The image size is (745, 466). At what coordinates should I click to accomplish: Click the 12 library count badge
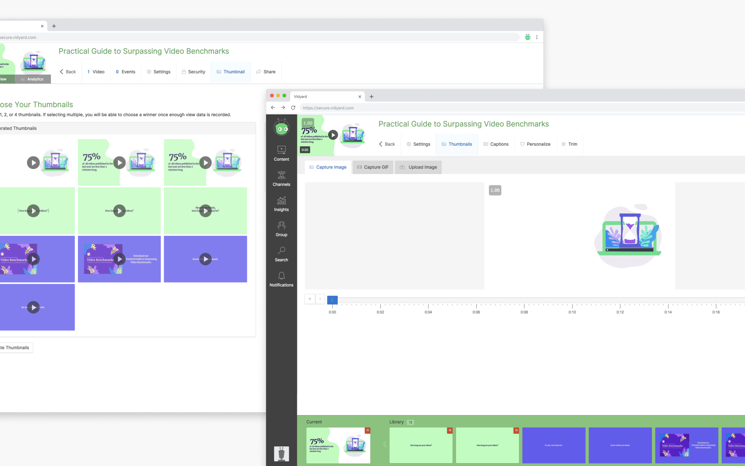coord(410,422)
